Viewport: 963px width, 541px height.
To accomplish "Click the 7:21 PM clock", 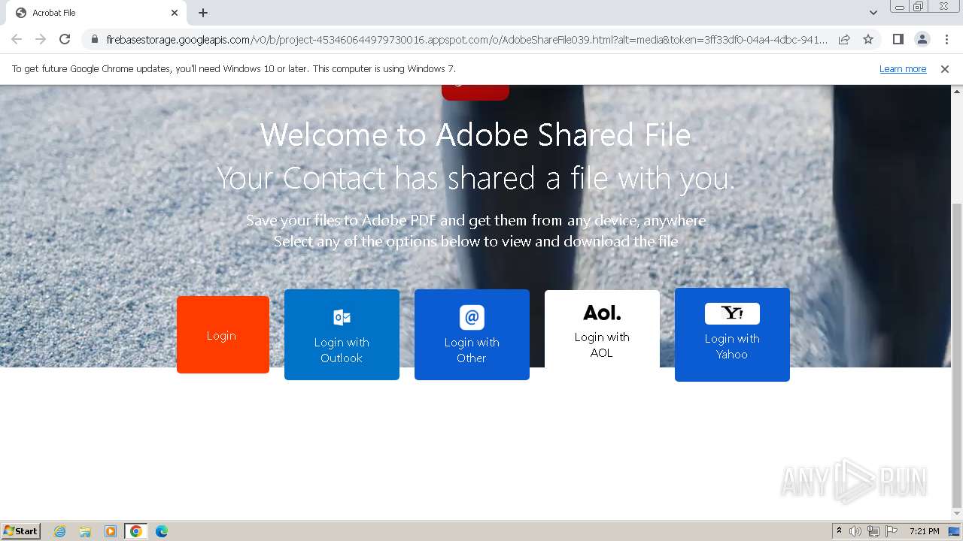I will pos(925,531).
